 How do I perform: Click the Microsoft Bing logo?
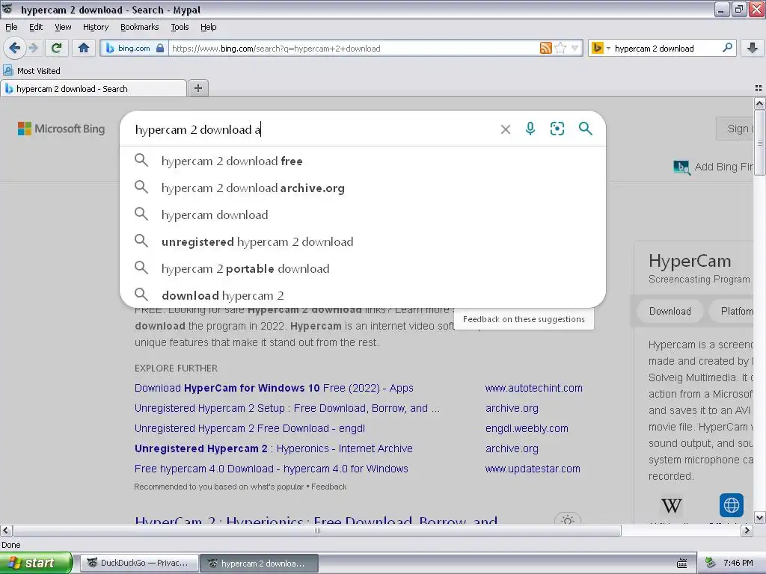coord(61,129)
